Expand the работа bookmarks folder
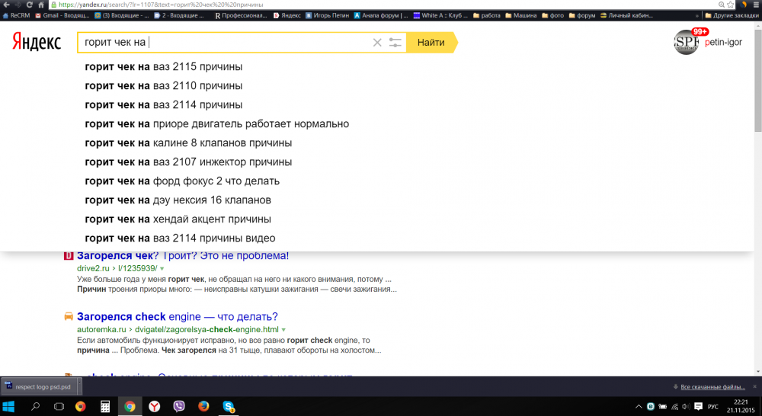The width and height of the screenshot is (762, 416). pos(486,15)
